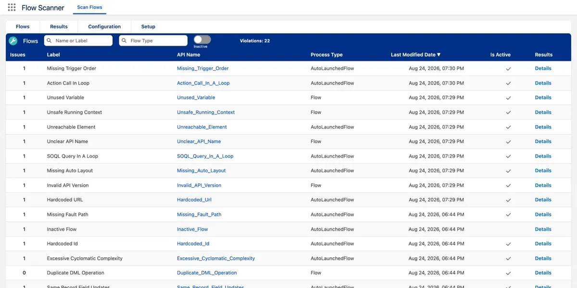The image size is (577, 288).
Task: Click the active checkmark for Unused Variable
Action: [508, 98]
